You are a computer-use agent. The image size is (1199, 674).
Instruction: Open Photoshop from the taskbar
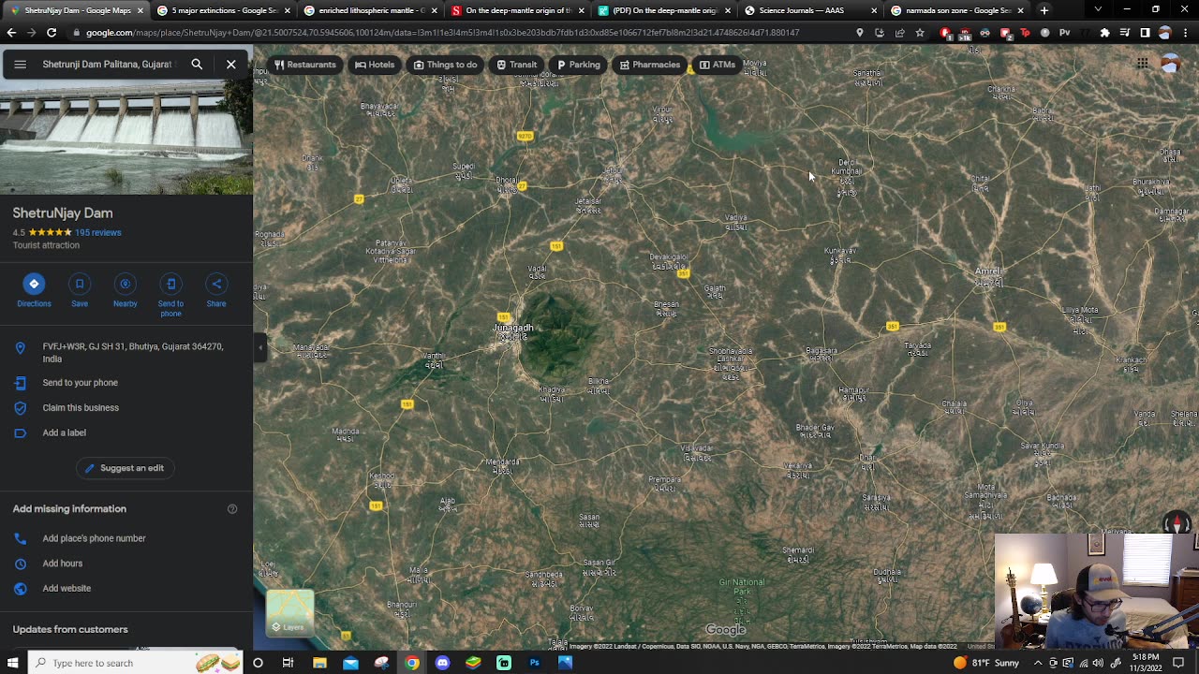pos(534,663)
